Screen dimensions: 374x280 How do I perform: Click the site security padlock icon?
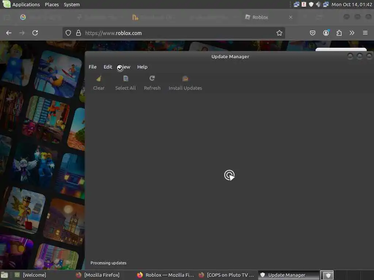click(79, 33)
